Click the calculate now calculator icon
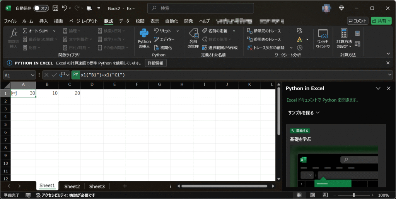 [x=357, y=33]
